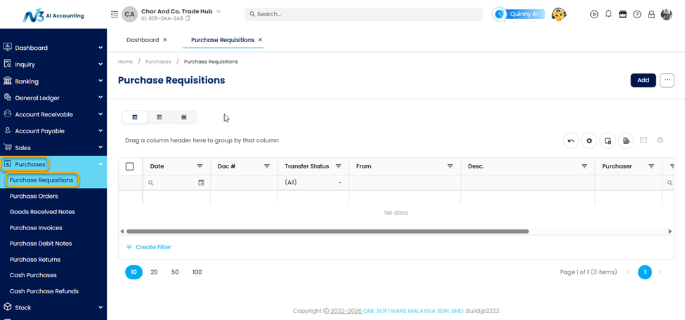685x320 pixels.
Task: Select the second grid view layout icon
Action: (159, 117)
